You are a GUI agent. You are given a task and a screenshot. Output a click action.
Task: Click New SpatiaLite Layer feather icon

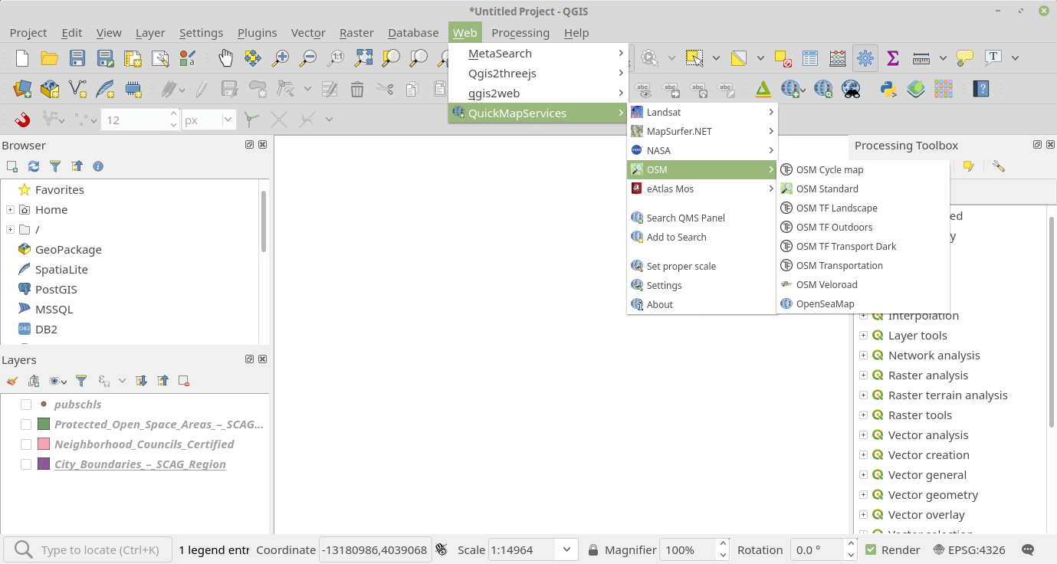pos(105,89)
